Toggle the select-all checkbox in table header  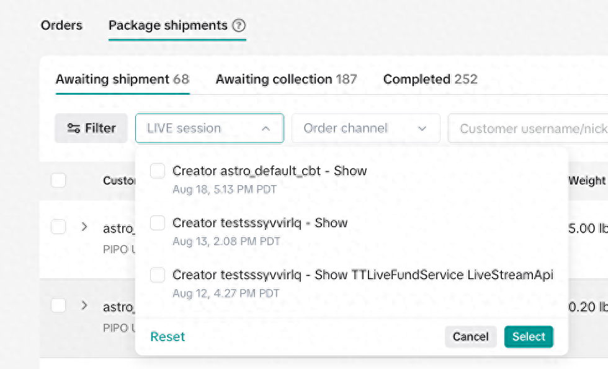point(58,180)
